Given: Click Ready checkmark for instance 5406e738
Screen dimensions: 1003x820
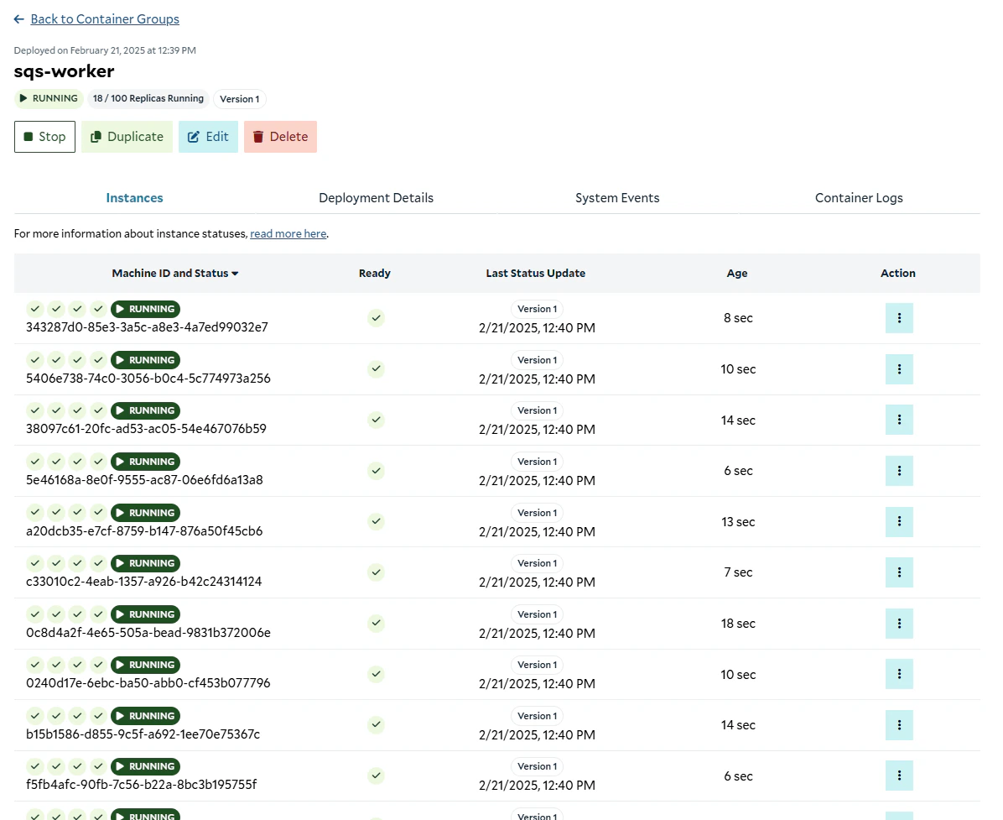Looking at the screenshot, I should pyautogui.click(x=376, y=368).
